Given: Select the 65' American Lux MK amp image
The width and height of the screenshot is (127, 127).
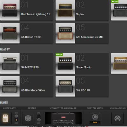Looking at the screenshot, I should [x=65, y=33].
